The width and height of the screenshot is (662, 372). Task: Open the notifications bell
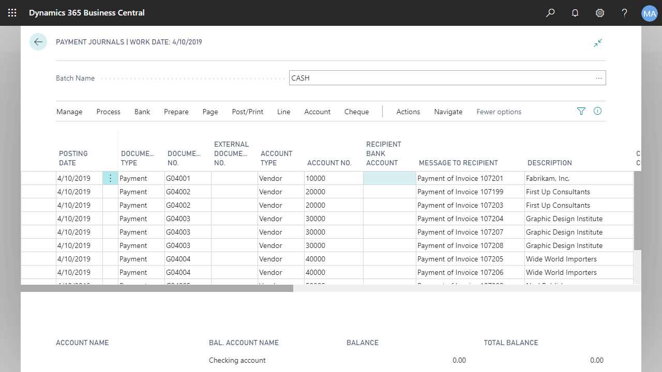coord(575,13)
